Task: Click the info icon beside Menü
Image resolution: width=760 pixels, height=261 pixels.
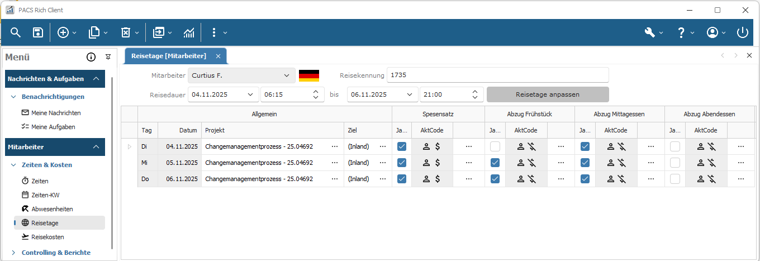Action: click(91, 57)
